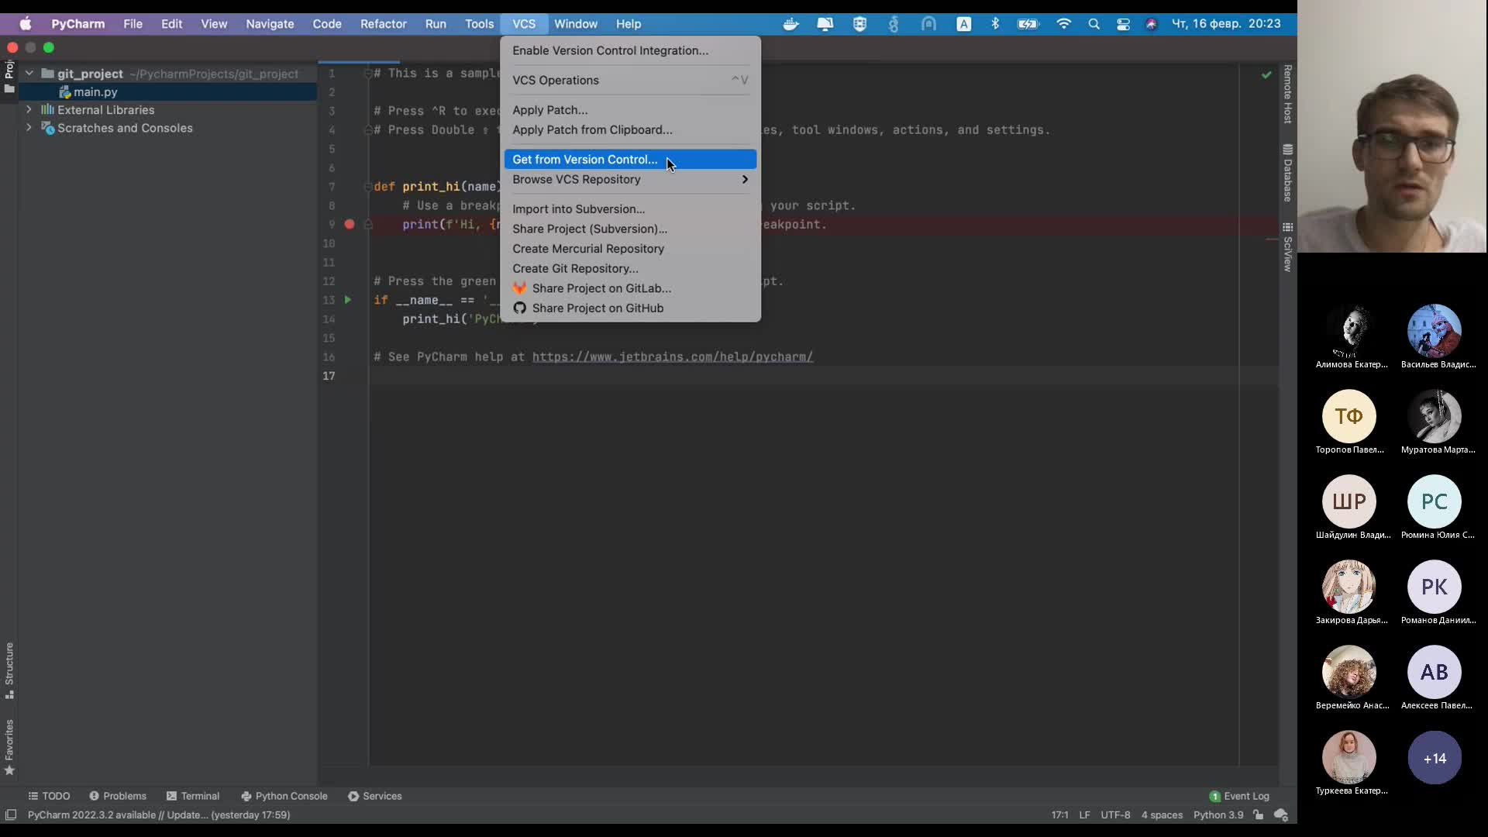Change UTF-8 file encoding
The image size is (1488, 837).
[x=1115, y=815]
